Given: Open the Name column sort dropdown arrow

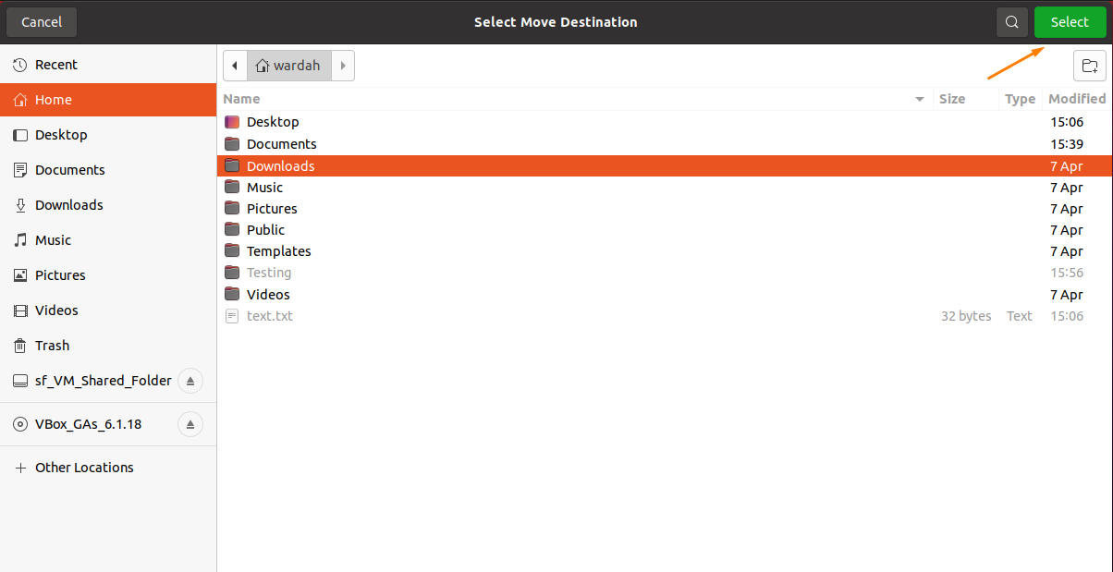Looking at the screenshot, I should point(919,99).
